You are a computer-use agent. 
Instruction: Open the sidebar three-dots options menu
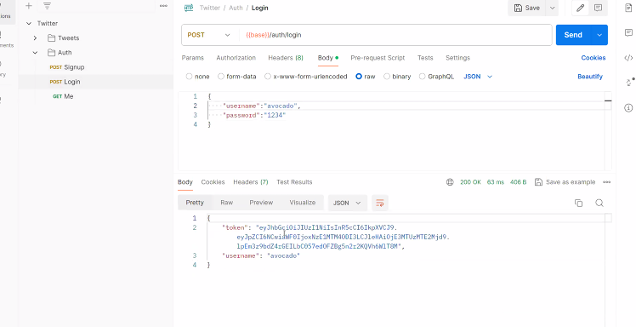(163, 6)
